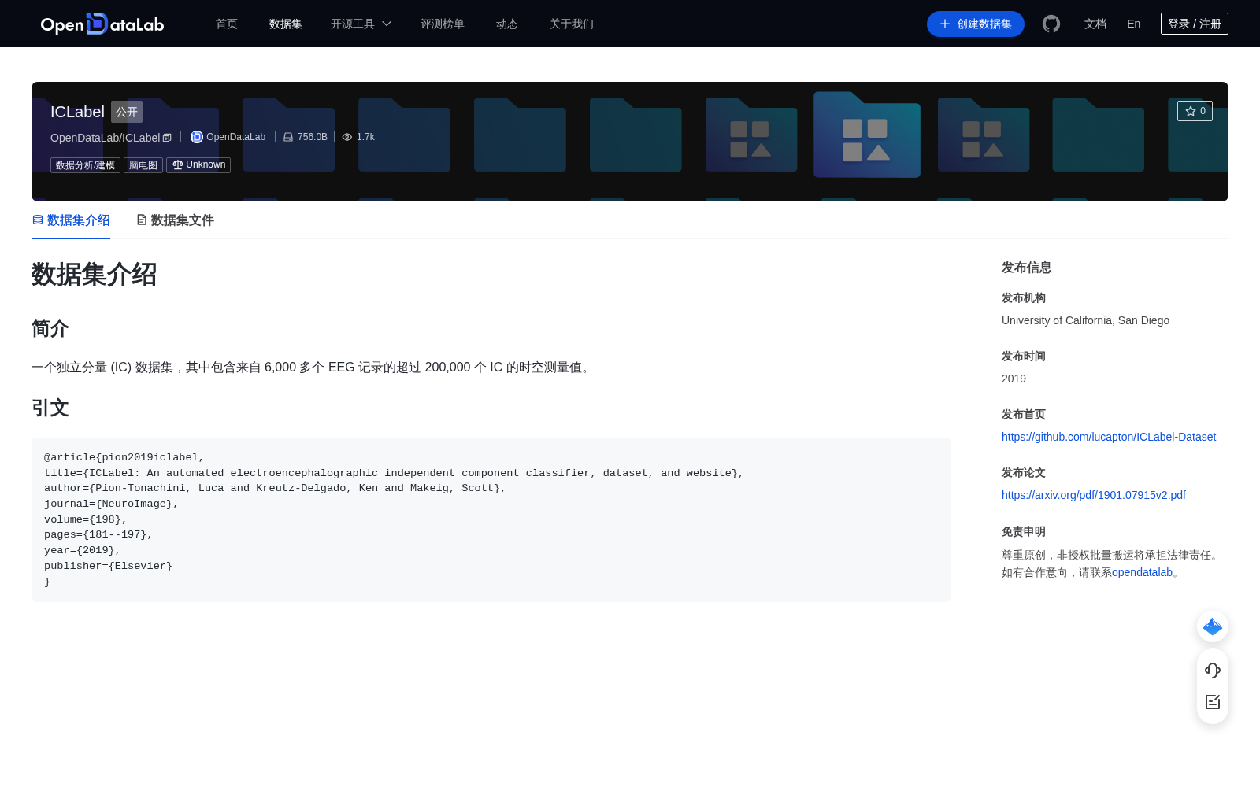1260x787 pixels.
Task: Click the 简介 heading
Action: click(x=50, y=328)
